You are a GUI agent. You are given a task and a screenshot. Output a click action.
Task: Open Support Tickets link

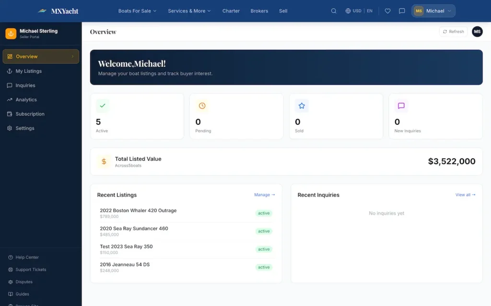[x=31, y=270]
